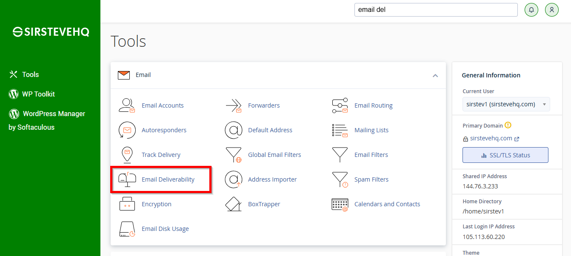Click the Spam Filters funnel icon
This screenshot has height=256, width=571.
point(340,179)
